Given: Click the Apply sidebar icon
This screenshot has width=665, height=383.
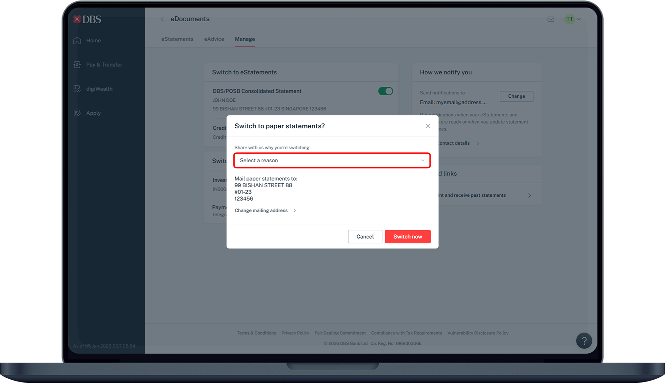Looking at the screenshot, I should pyautogui.click(x=77, y=113).
